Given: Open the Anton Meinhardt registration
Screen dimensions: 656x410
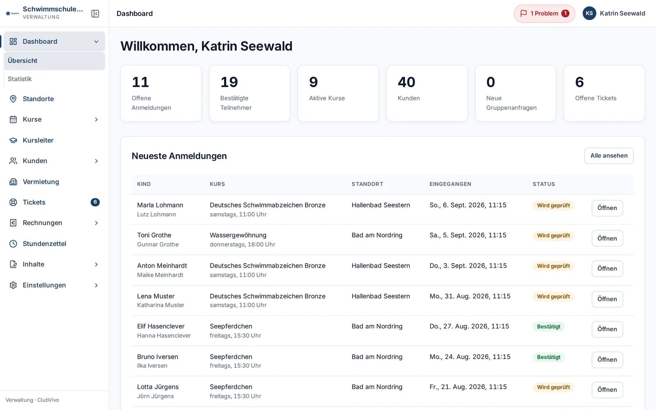Looking at the screenshot, I should point(607,269).
